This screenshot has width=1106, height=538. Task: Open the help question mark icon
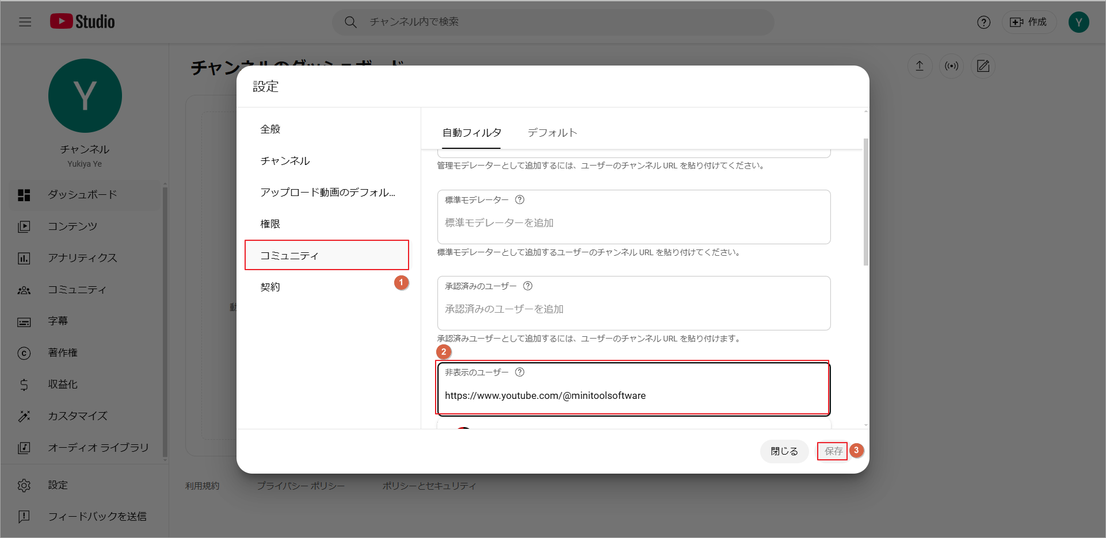(x=983, y=22)
